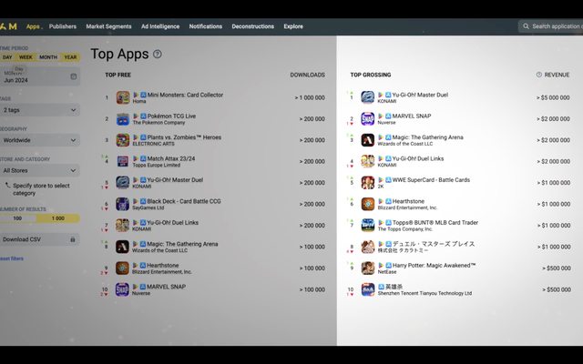Click Magic: The Gathering Arena icon in Top Free
The image size is (583, 364).
(x=122, y=247)
